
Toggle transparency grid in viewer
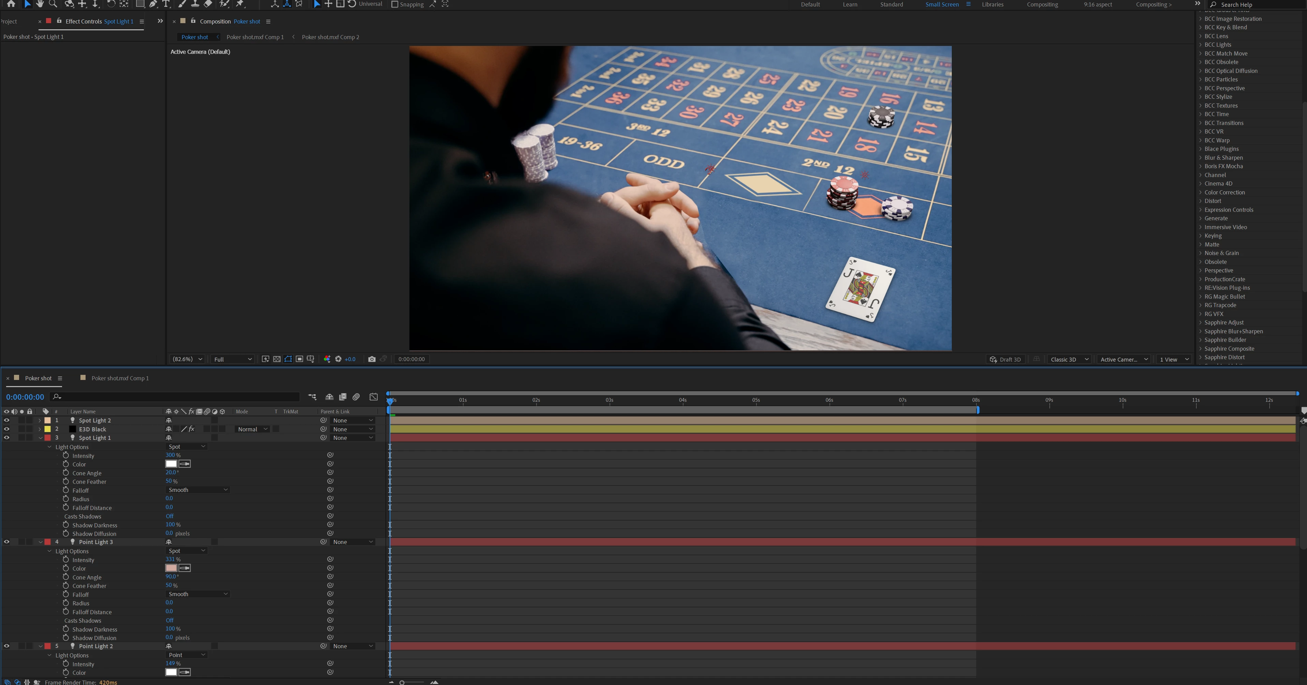(276, 359)
